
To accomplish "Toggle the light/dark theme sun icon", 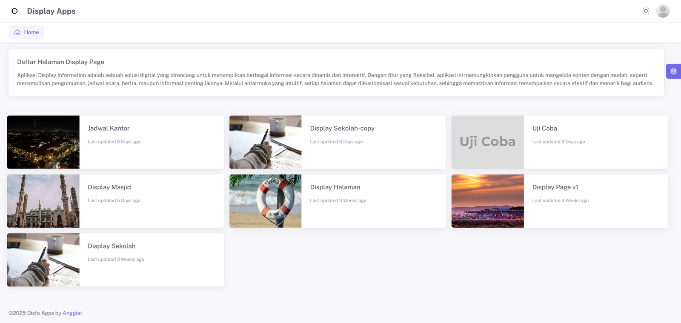I will click(x=646, y=11).
